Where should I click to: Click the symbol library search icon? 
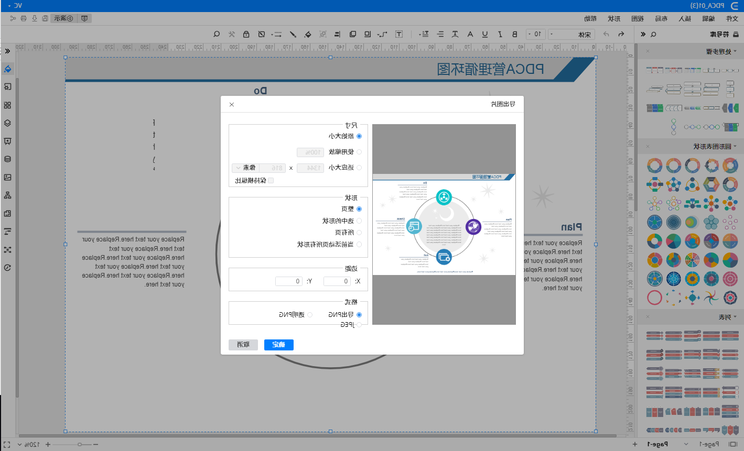[x=653, y=34]
